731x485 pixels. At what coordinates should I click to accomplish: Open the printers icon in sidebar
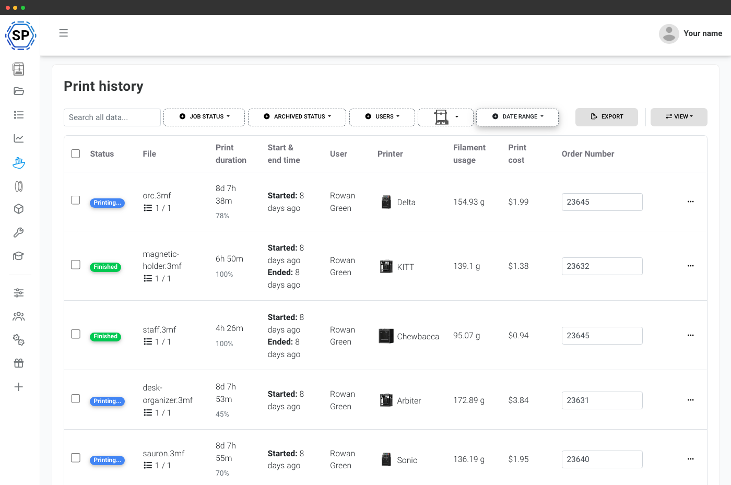click(19, 69)
